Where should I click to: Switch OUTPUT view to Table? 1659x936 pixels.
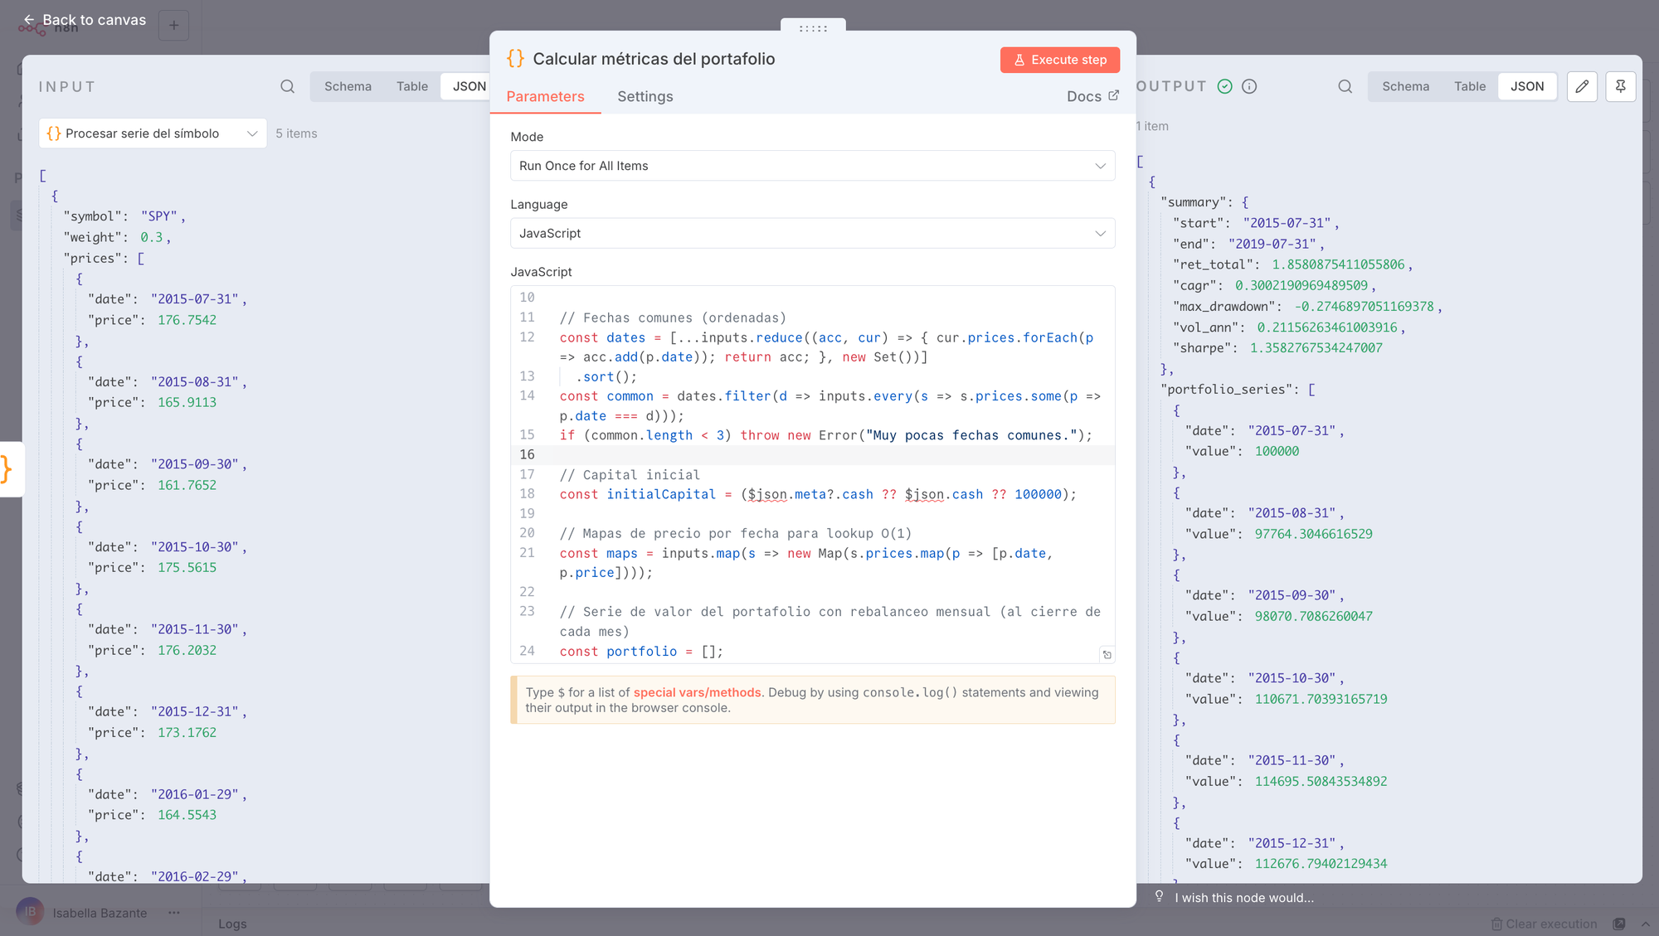1469,86
